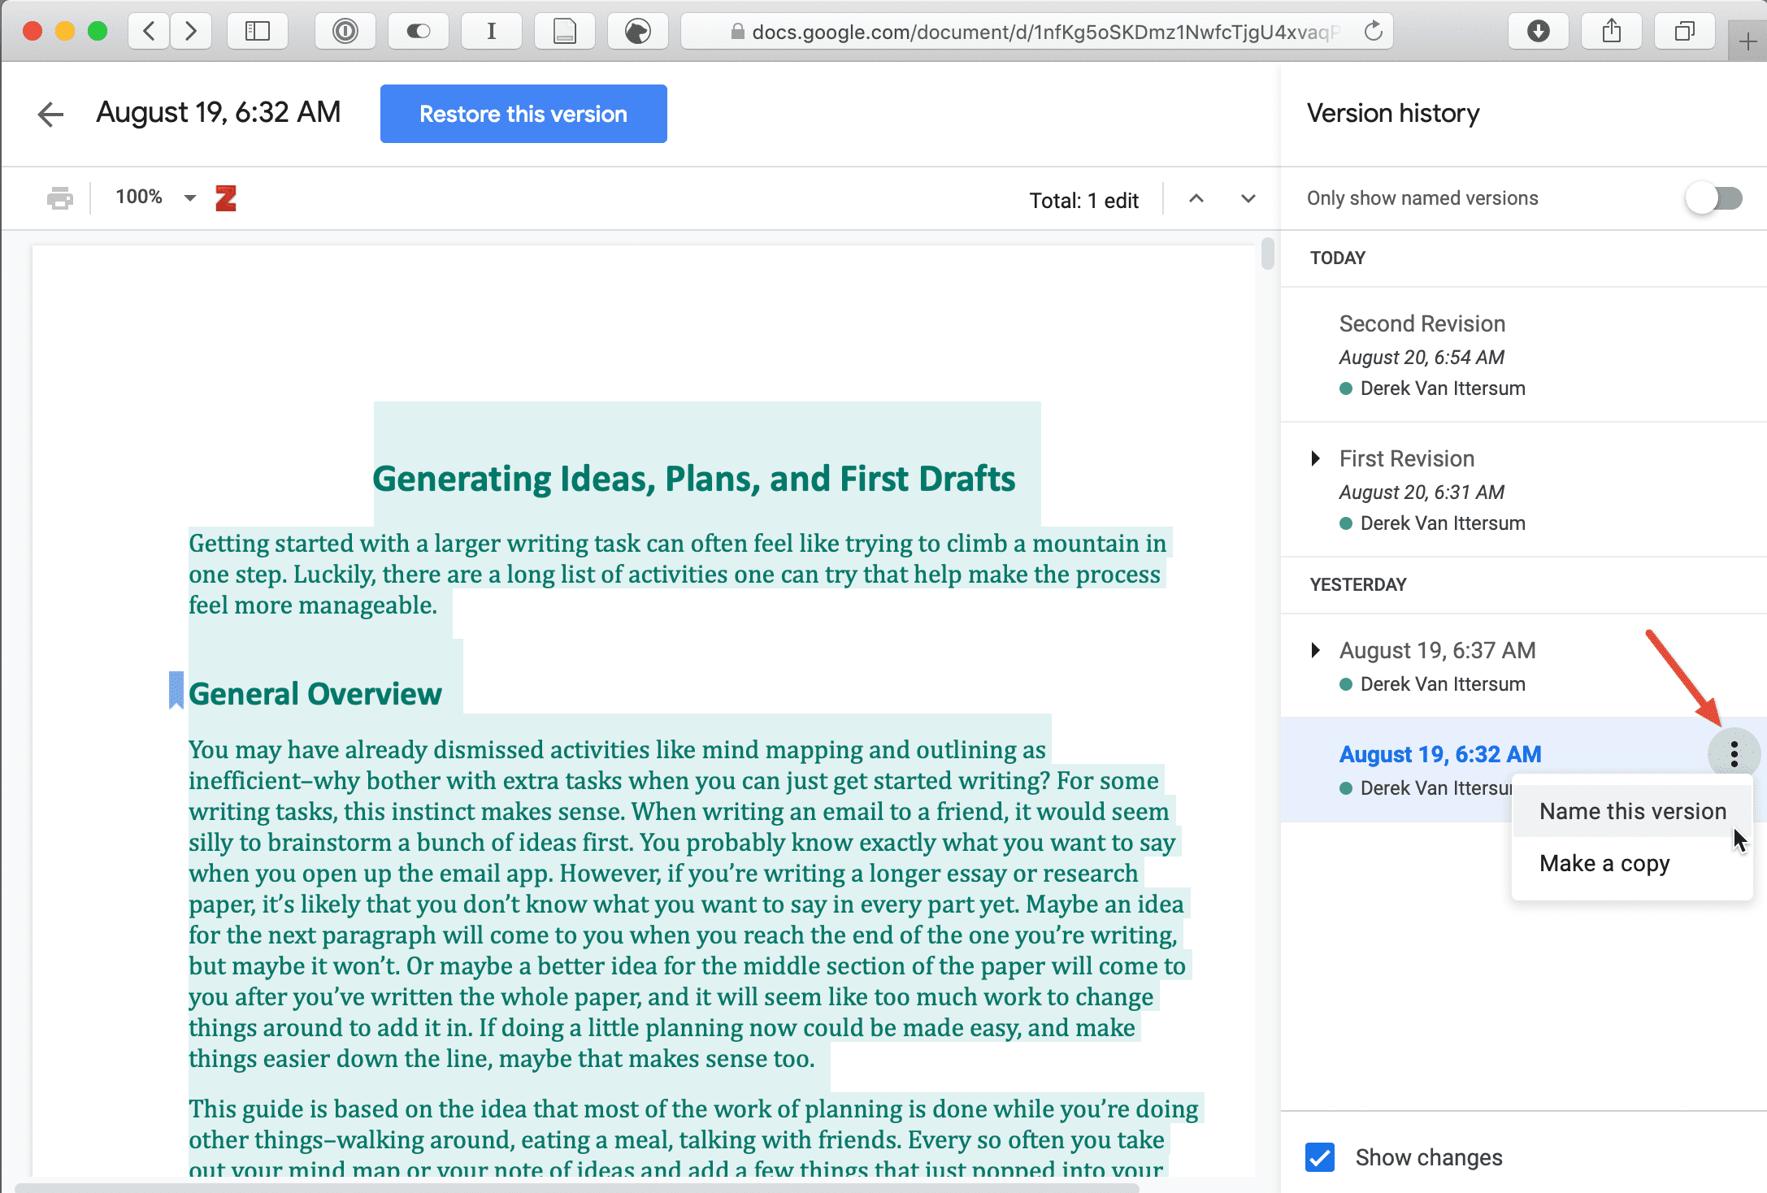Jump to the previous edit
1767x1193 pixels.
click(x=1196, y=198)
